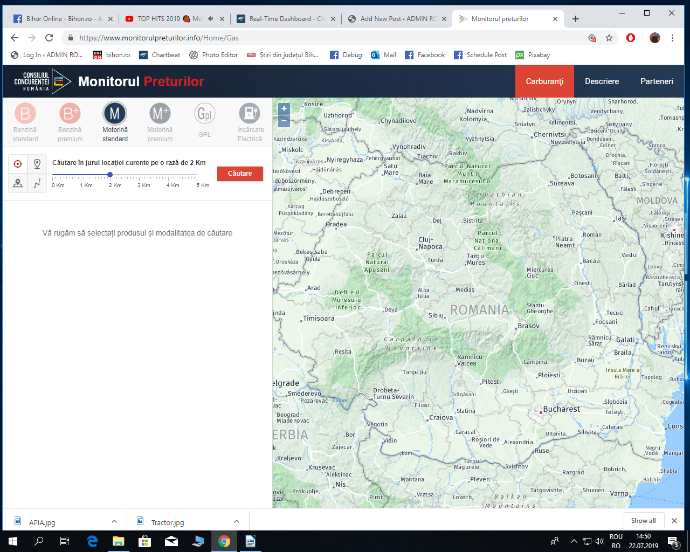Viewport: 690px width, 552px height.
Task: Select the route search mode icon
Action: click(37, 183)
